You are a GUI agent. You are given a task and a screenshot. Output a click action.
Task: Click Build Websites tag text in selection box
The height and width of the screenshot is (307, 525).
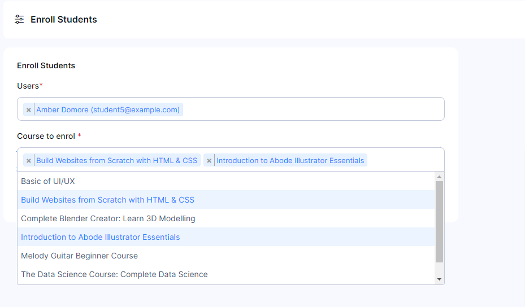click(116, 161)
